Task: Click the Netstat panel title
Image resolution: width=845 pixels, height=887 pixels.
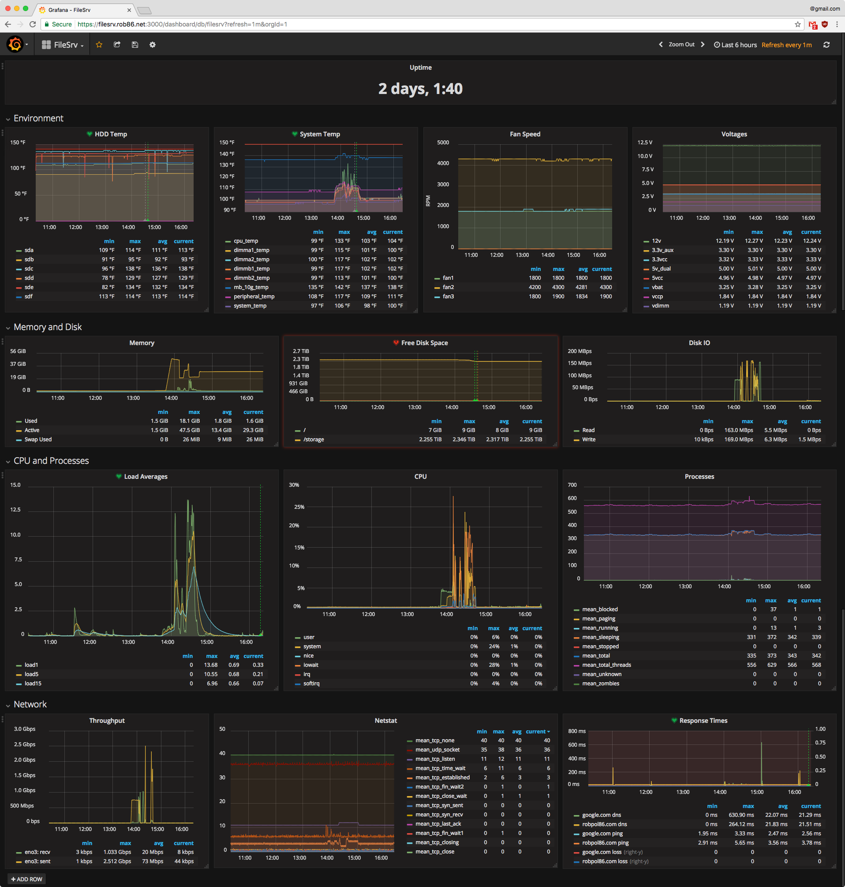Action: [x=385, y=720]
